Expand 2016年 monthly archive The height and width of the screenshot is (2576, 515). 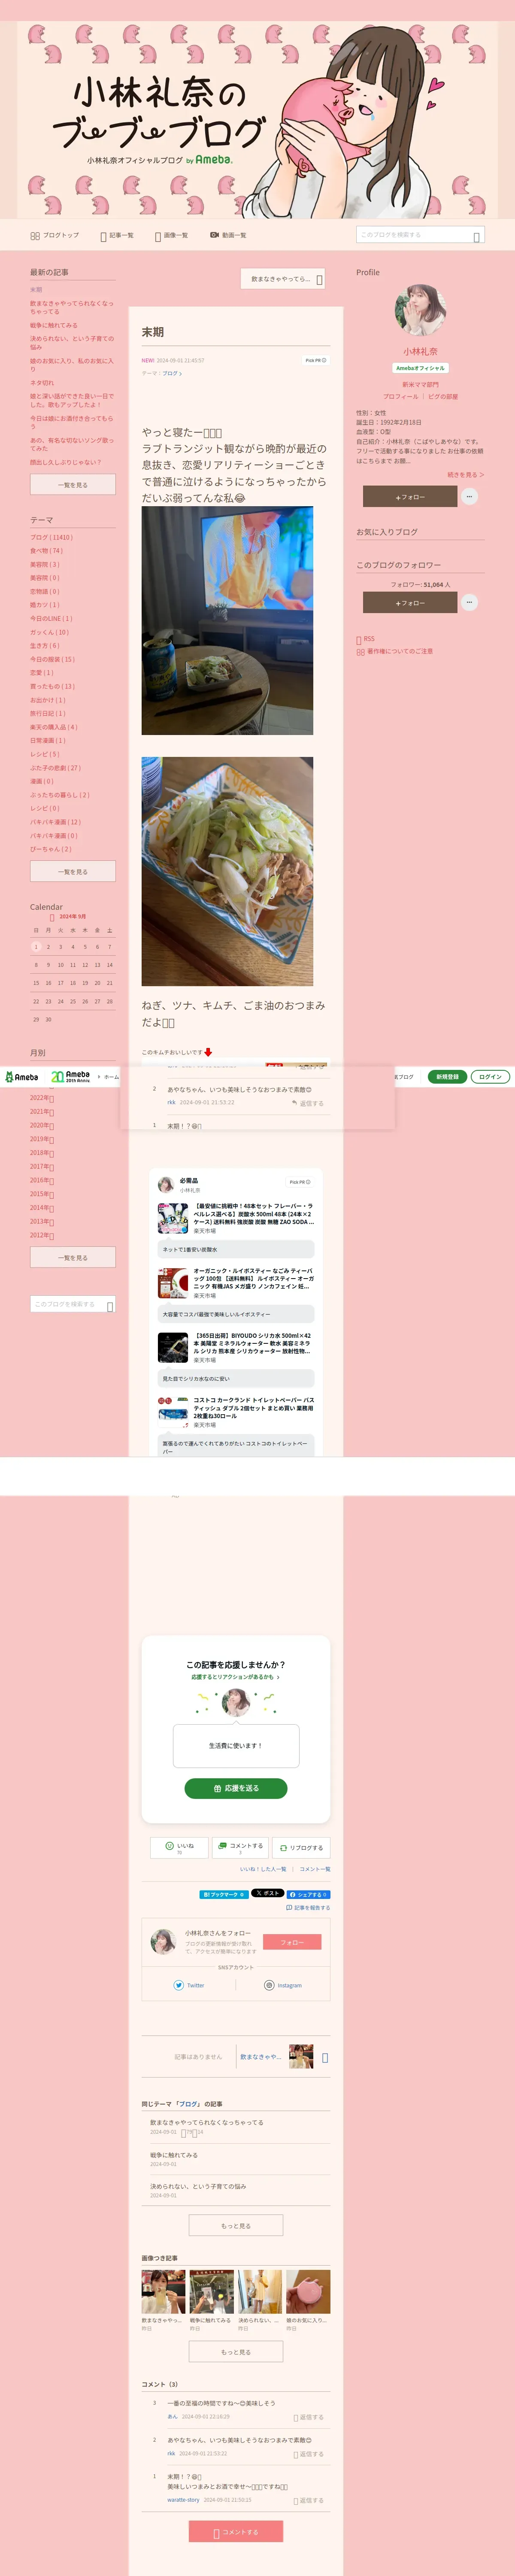tap(42, 1180)
